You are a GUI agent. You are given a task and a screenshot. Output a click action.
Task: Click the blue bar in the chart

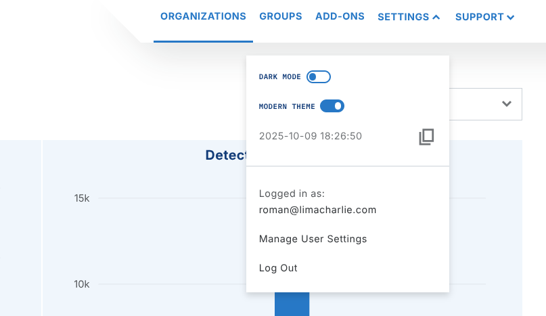click(292, 304)
